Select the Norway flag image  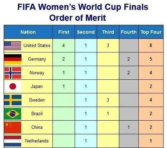click(13, 73)
